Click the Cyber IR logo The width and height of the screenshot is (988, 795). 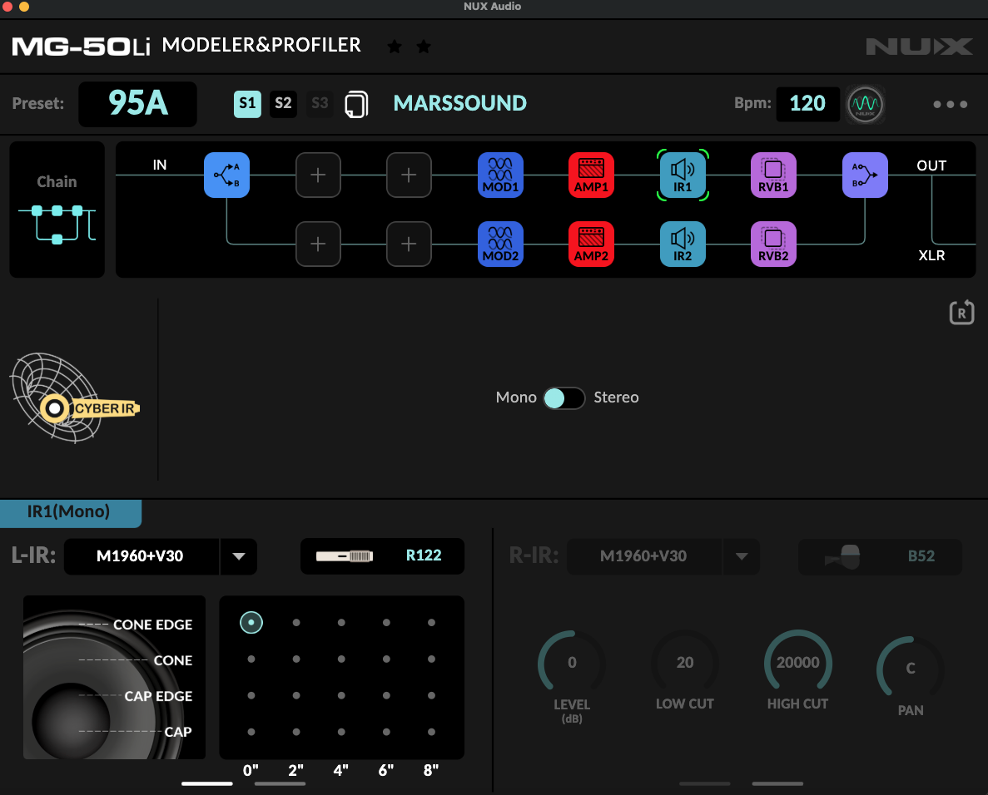click(x=74, y=397)
